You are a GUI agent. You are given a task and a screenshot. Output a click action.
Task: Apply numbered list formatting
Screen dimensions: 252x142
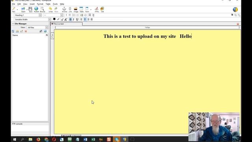coord(74,15)
